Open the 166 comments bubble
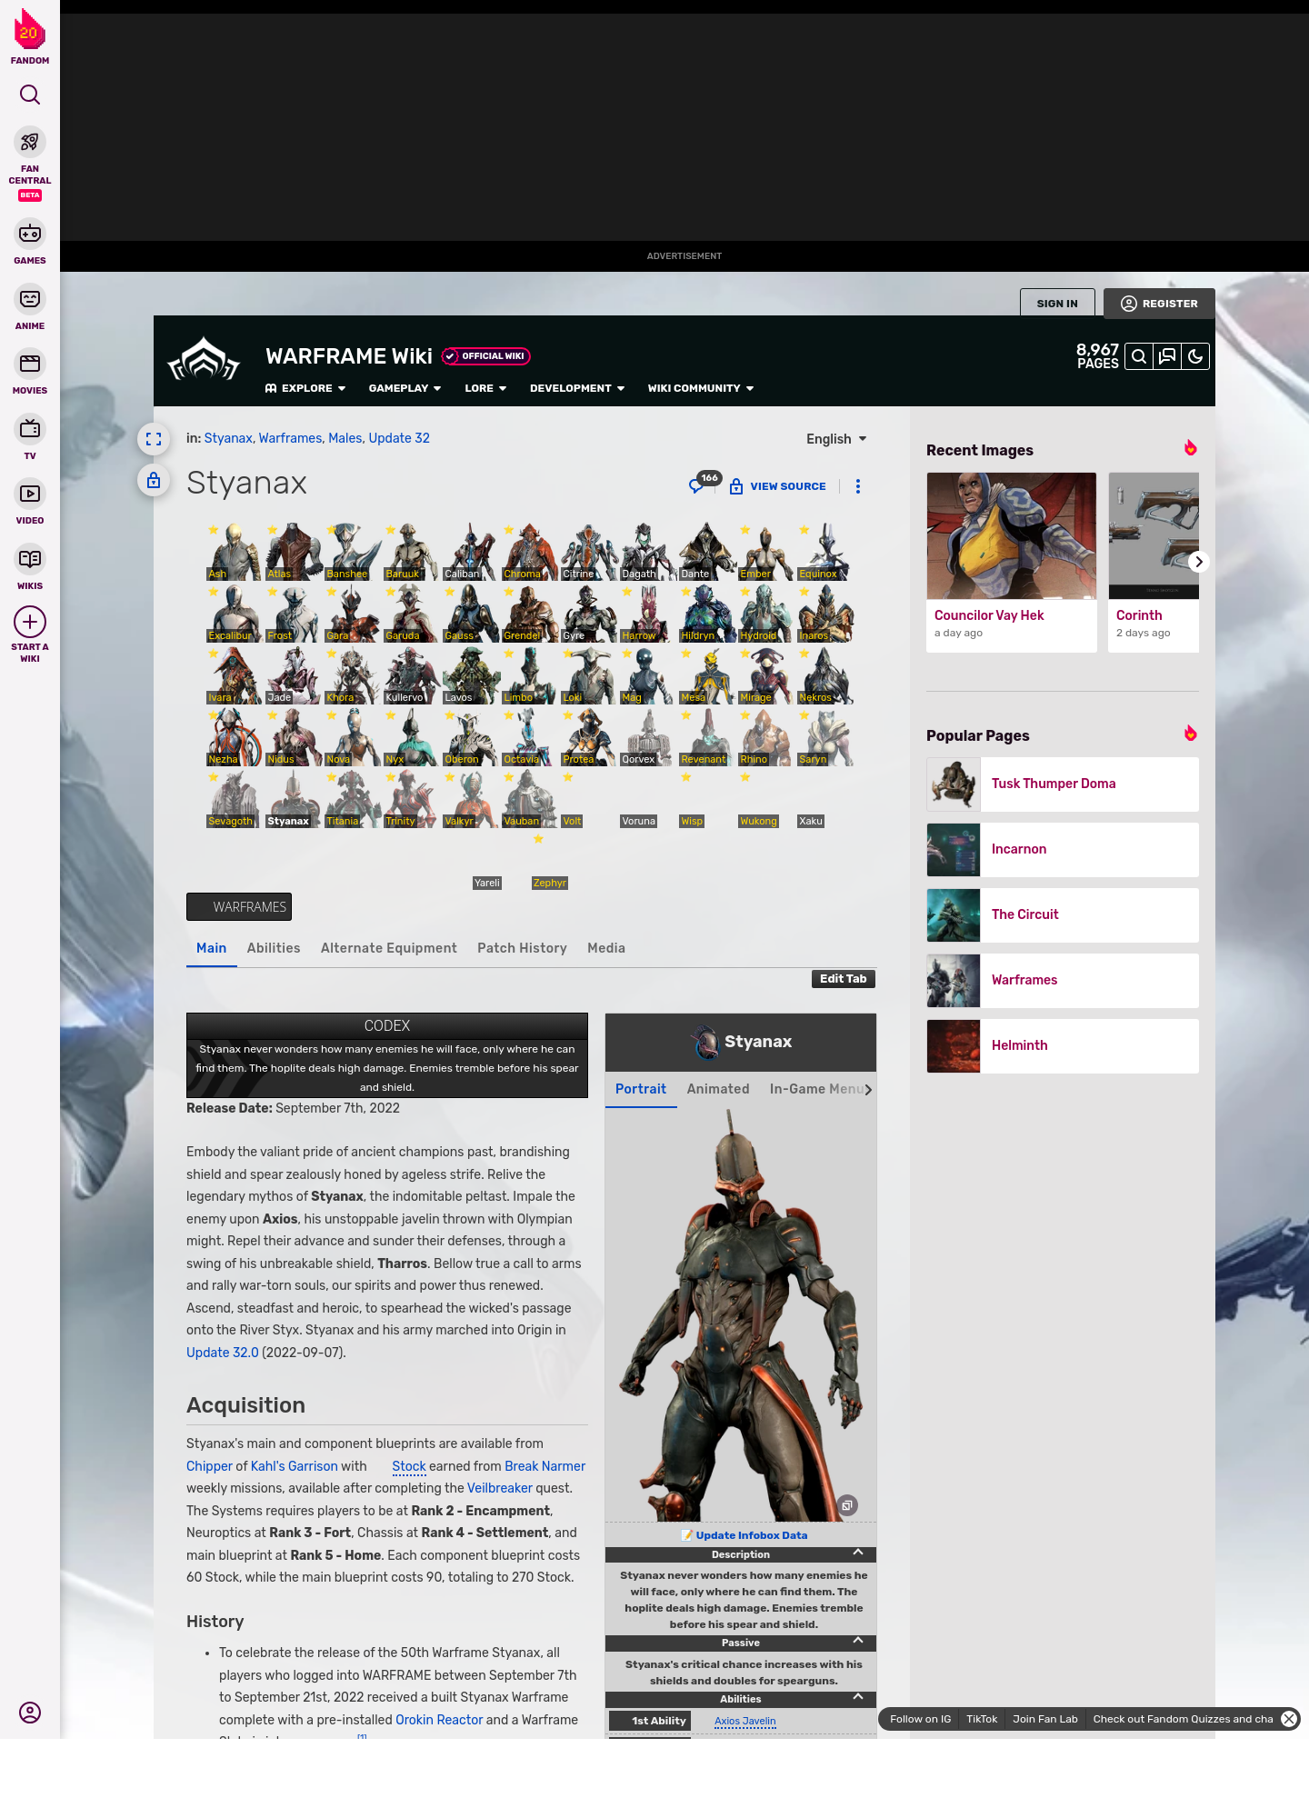1309x1818 pixels. [704, 483]
